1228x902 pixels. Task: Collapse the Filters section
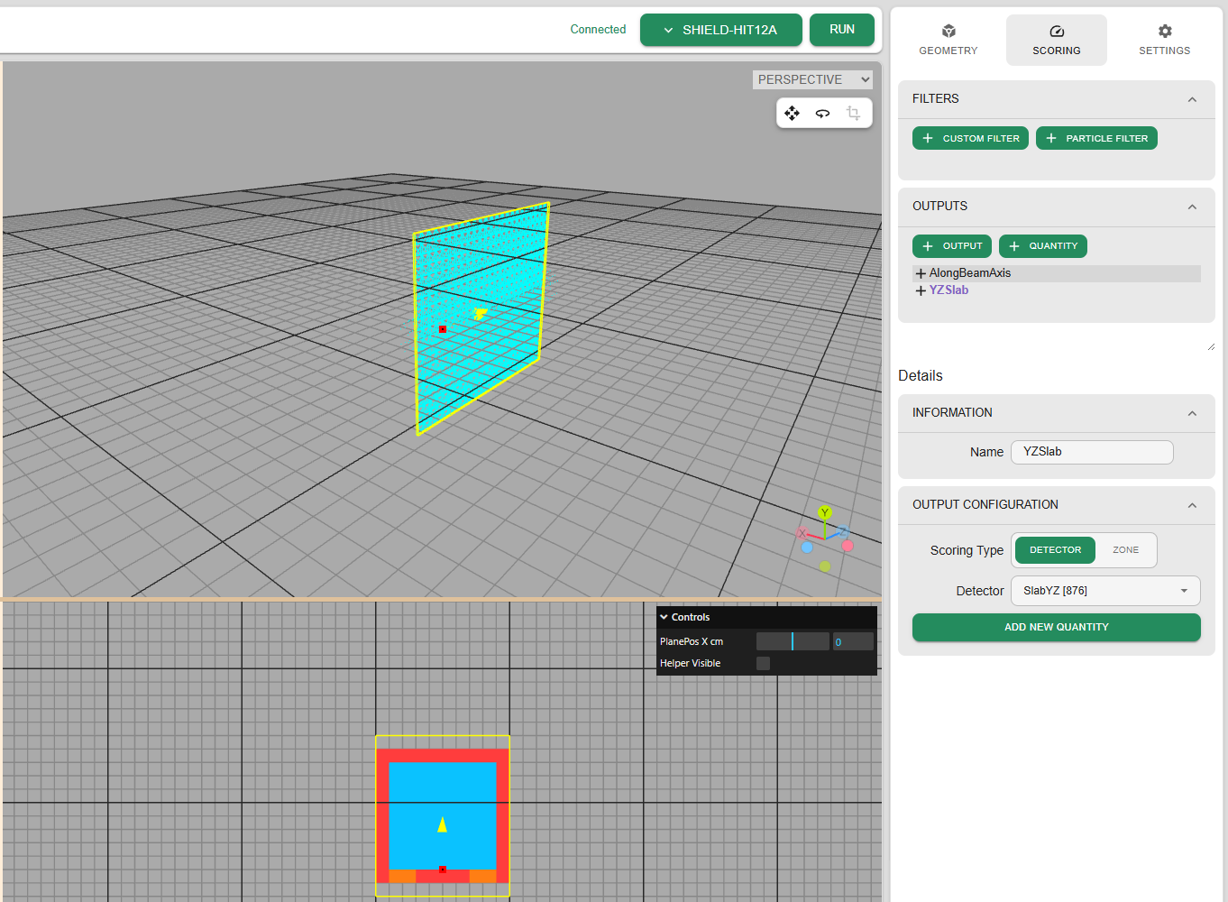point(1192,99)
